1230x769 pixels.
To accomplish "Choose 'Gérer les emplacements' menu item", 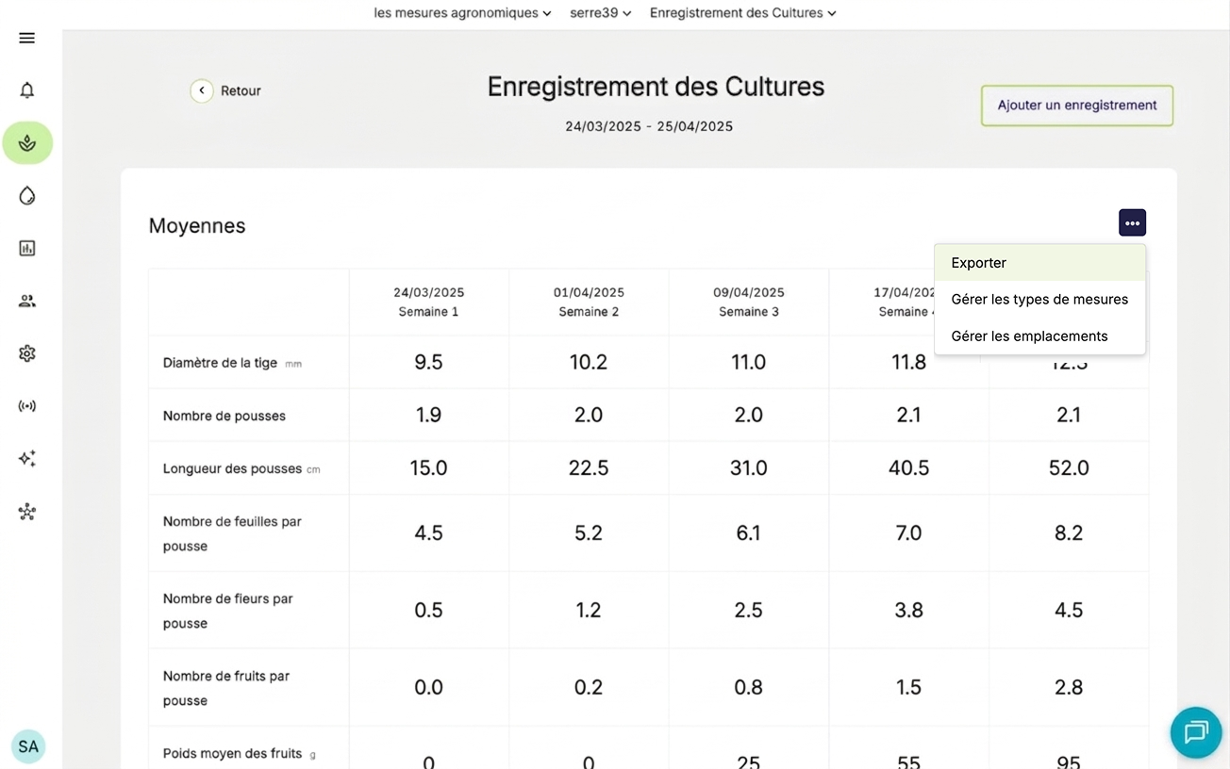I will (x=1039, y=336).
